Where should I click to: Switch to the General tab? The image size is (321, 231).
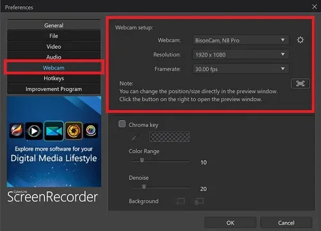click(x=54, y=25)
